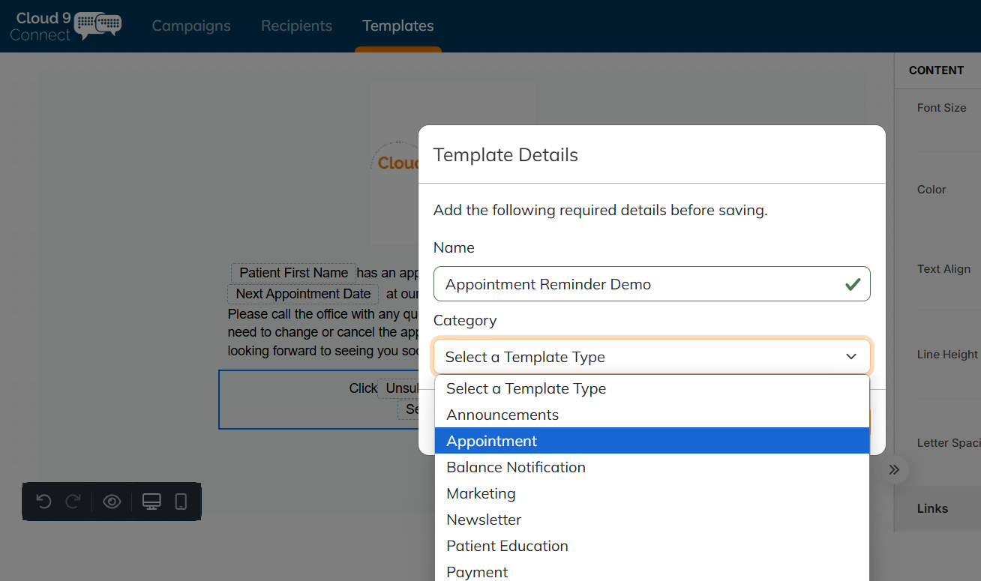Image resolution: width=981 pixels, height=581 pixels.
Task: Open the Recipients section
Action: (x=296, y=25)
